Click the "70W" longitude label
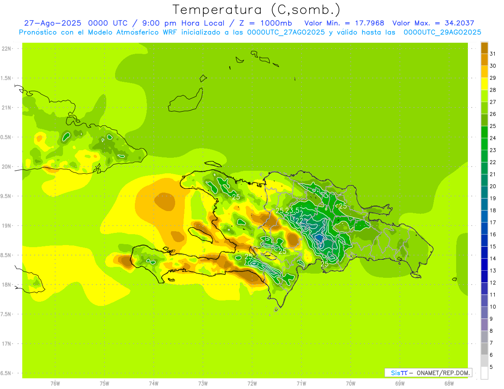504x389 pixels. [351, 384]
